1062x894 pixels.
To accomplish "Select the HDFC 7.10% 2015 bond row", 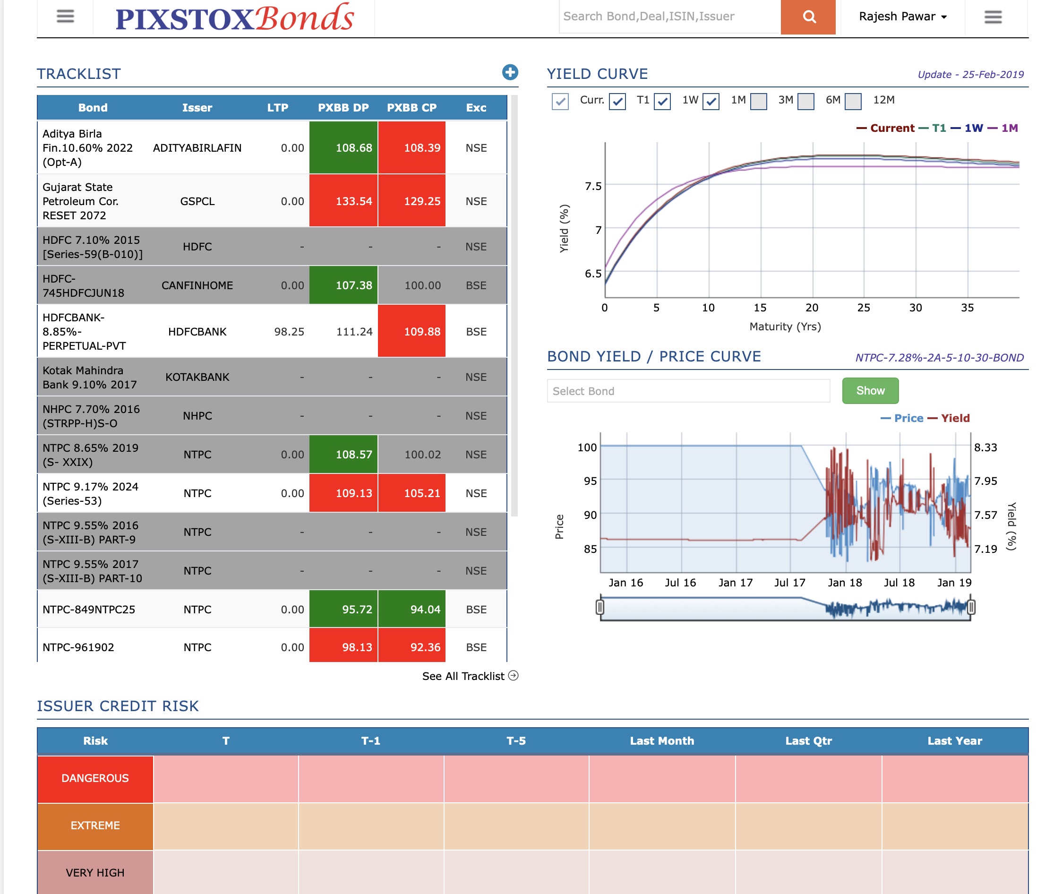I will click(272, 246).
